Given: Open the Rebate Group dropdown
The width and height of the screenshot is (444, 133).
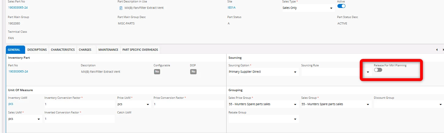Looking at the screenshot, I should pyautogui.click(x=263, y=119).
